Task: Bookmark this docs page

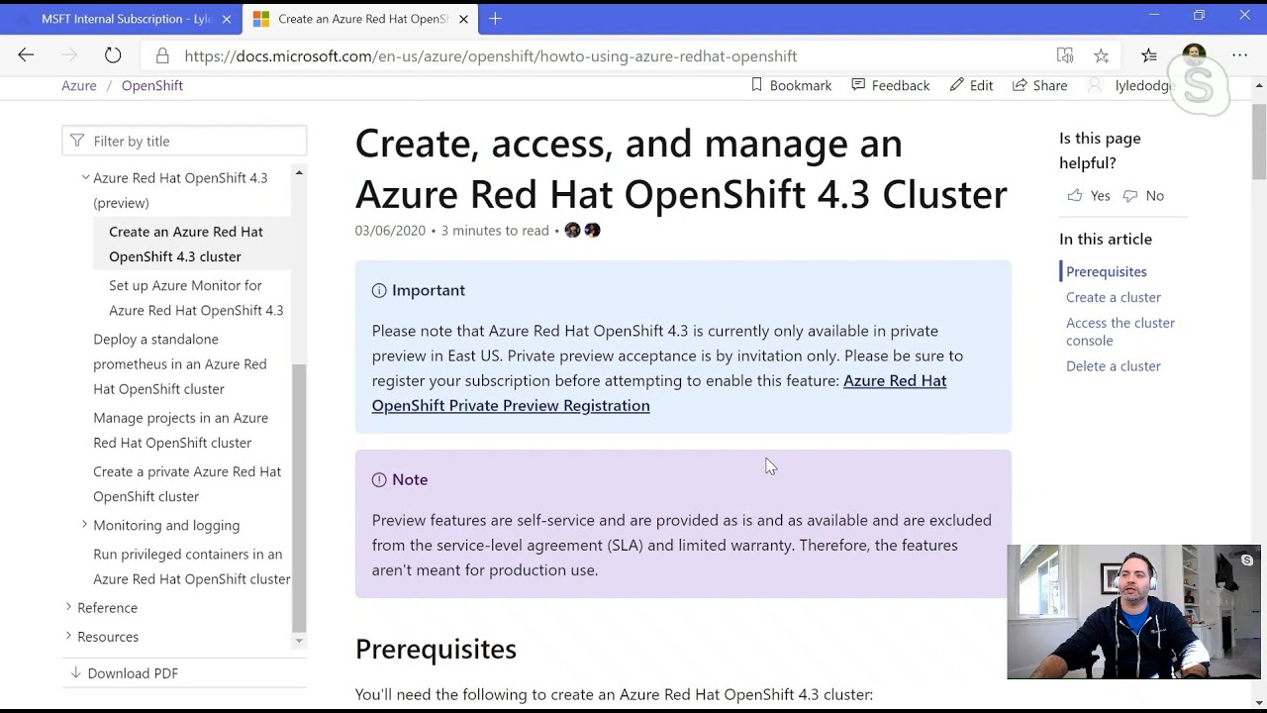Action: (791, 85)
